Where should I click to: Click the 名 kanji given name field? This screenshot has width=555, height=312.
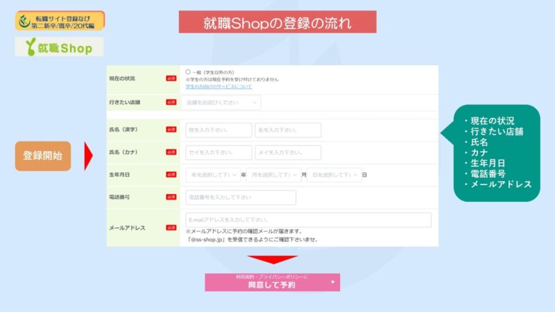coord(288,130)
